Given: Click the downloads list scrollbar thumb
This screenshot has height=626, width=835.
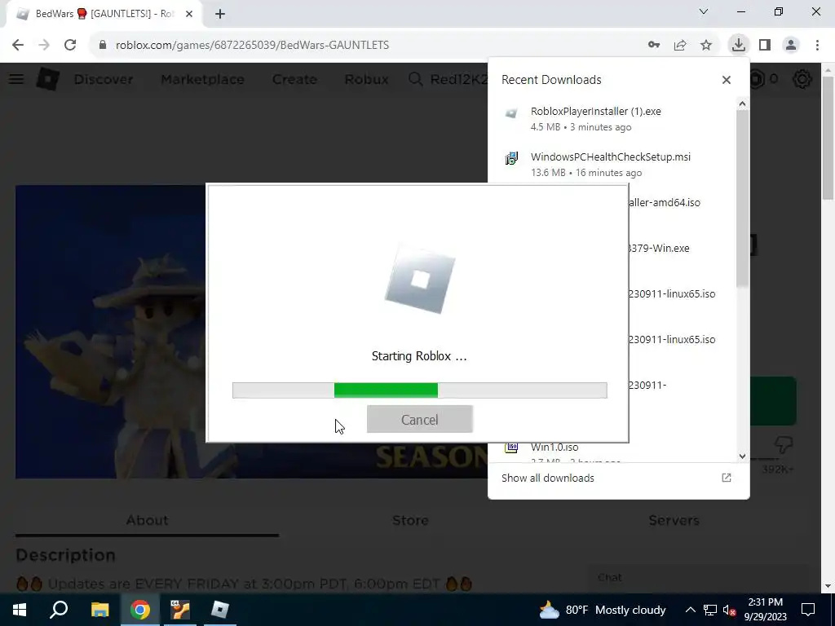Looking at the screenshot, I should pos(742,198).
